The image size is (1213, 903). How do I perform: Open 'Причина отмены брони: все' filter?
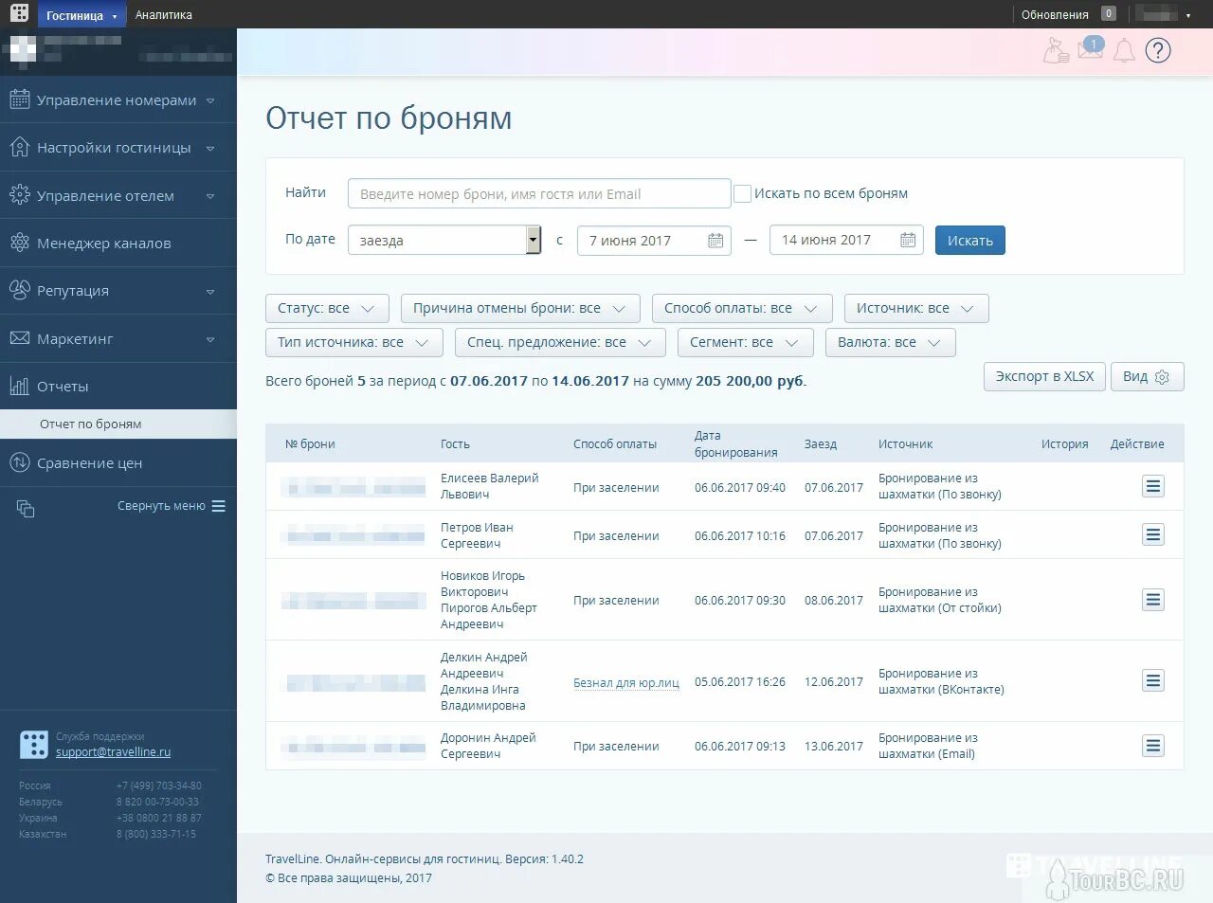(x=520, y=308)
